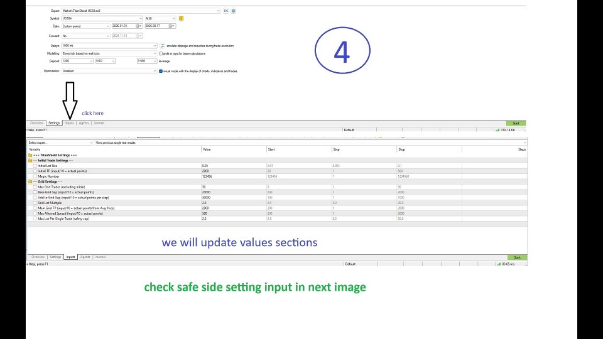The image size is (603, 339).
Task: Check the Initial TP parameter checkbox
Action: click(35, 171)
